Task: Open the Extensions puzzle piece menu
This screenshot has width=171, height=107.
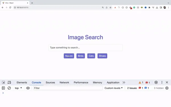Action: (x=149, y=7)
